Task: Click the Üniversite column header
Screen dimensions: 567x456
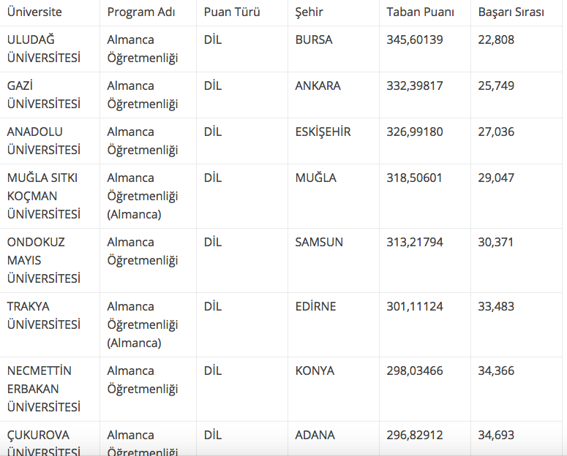Action: 34,12
